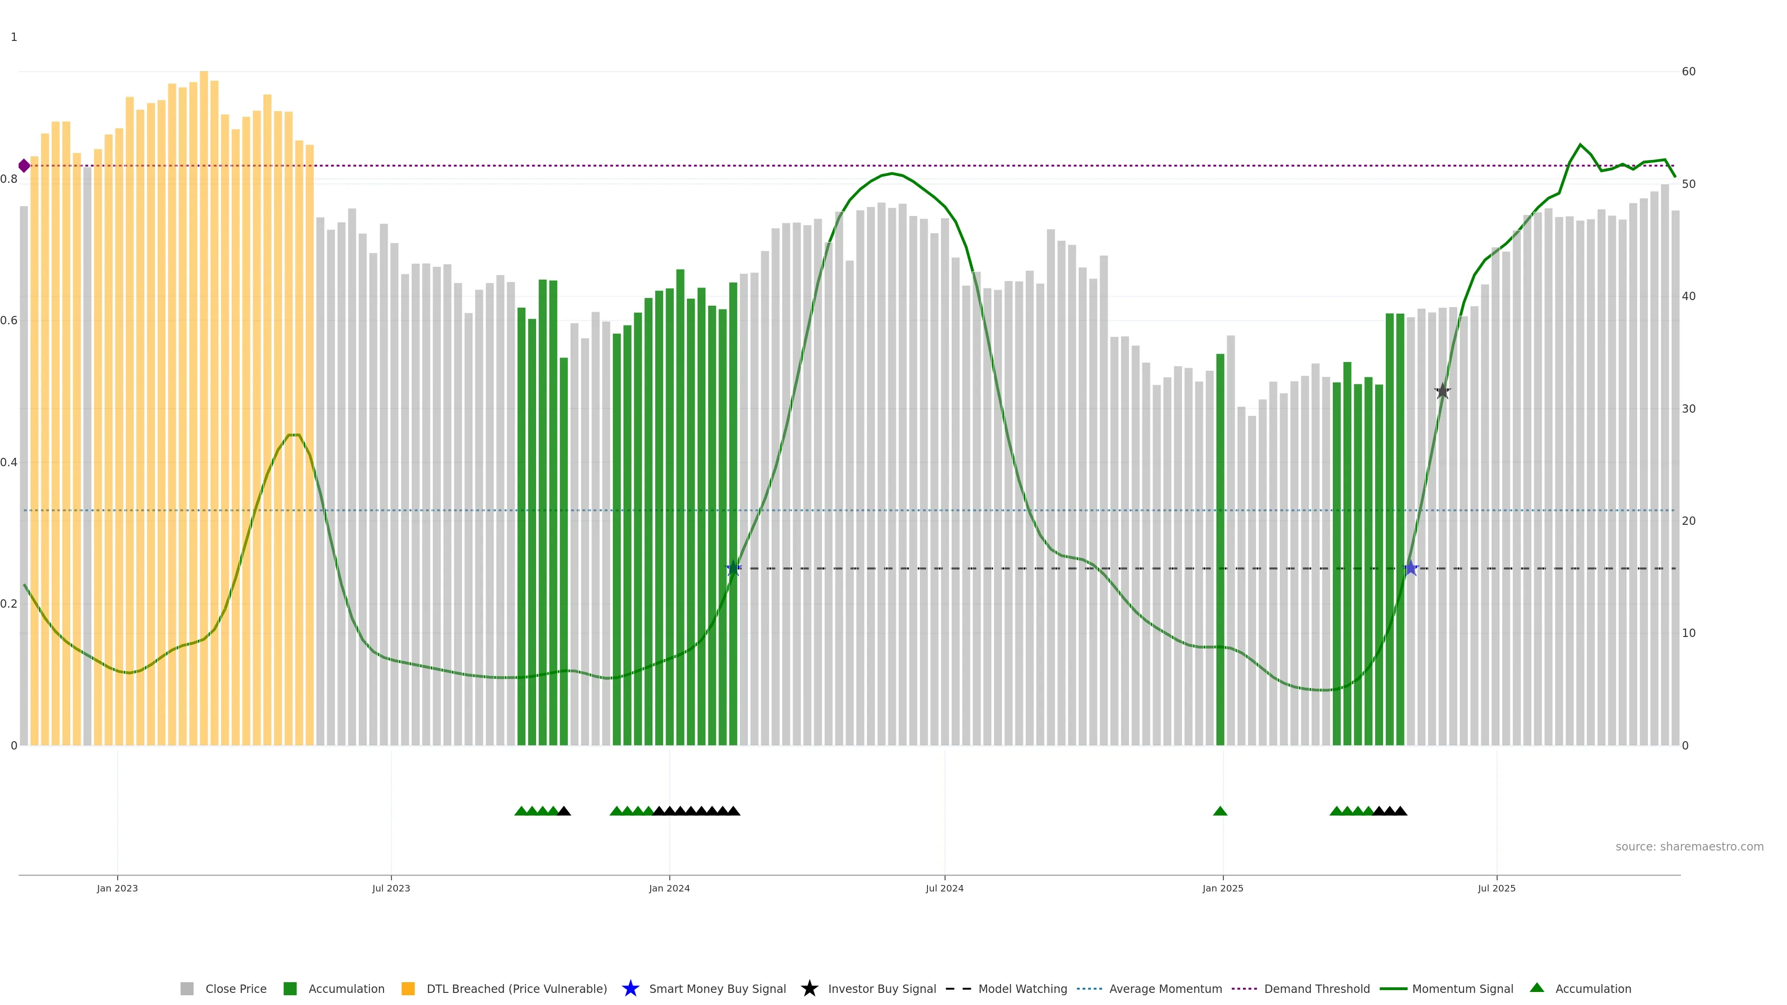Click the black Investor Buy Signal star on chart
Screen dimensions: 1787x1005
(x=1442, y=391)
